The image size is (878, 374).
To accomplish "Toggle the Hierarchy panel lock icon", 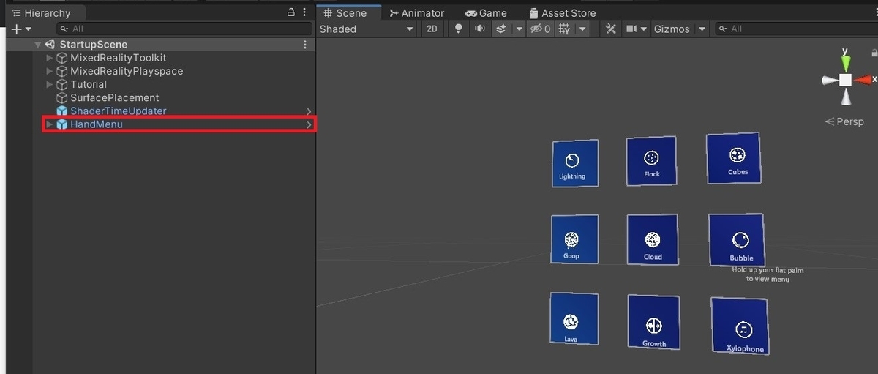I will 290,12.
